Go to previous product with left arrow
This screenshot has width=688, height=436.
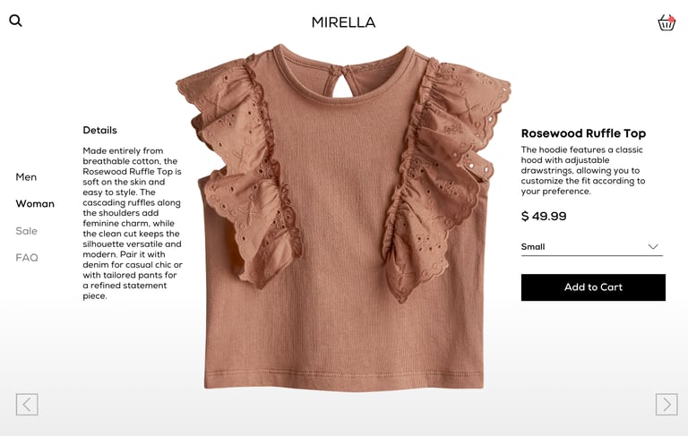coord(27,404)
